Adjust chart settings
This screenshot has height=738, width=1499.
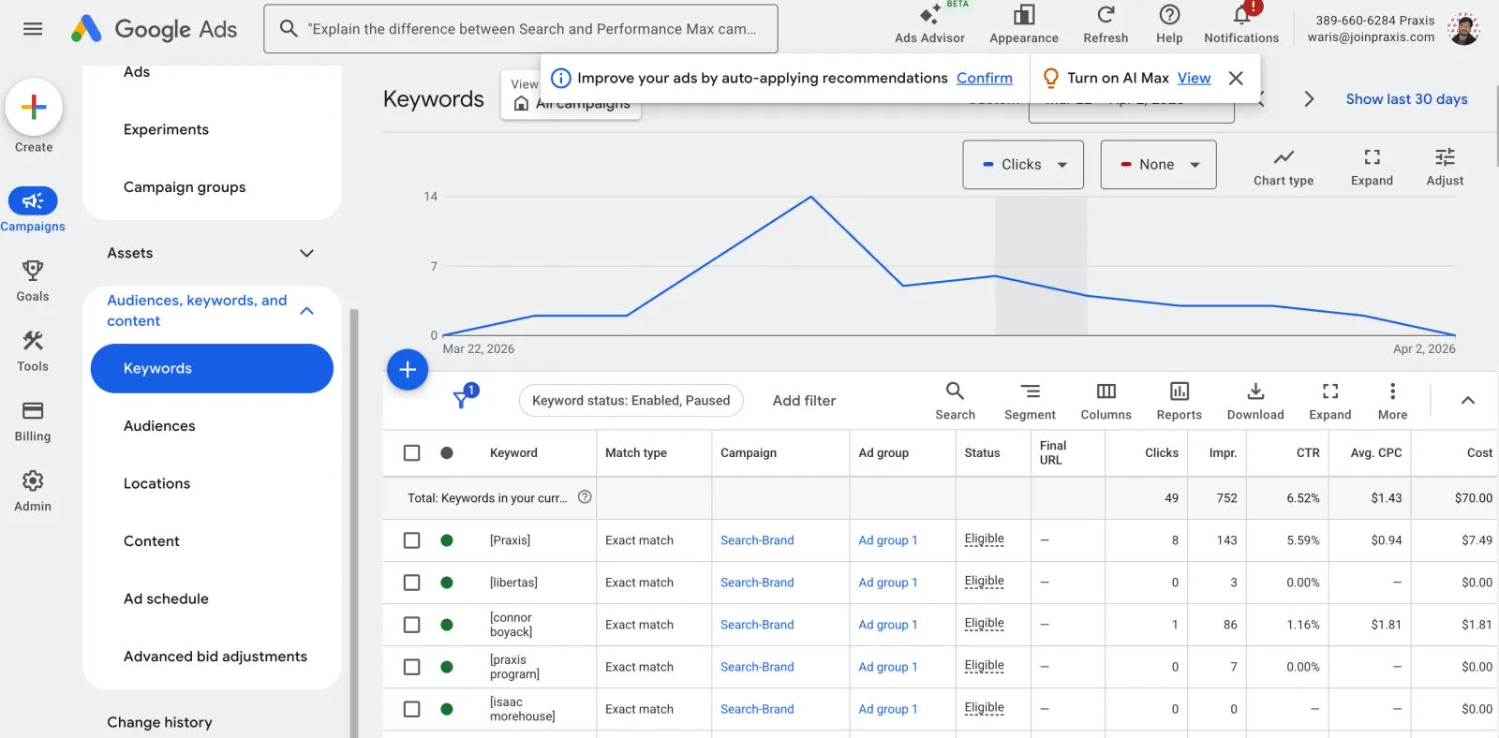coord(1445,166)
